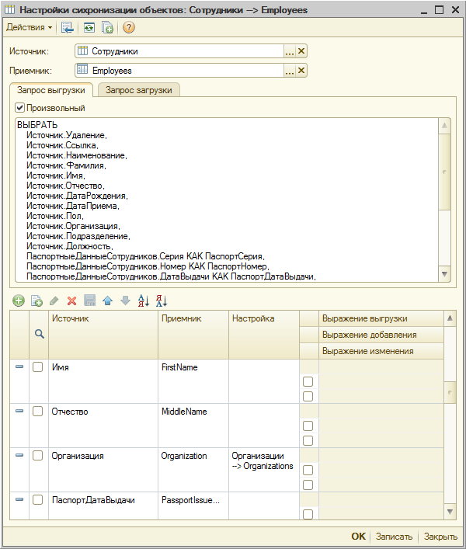The width and height of the screenshot is (466, 549).
Task: Open selection for Приемник field
Action: (290, 71)
